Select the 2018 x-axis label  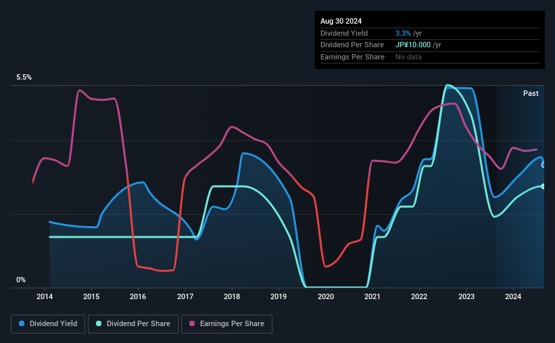click(232, 296)
